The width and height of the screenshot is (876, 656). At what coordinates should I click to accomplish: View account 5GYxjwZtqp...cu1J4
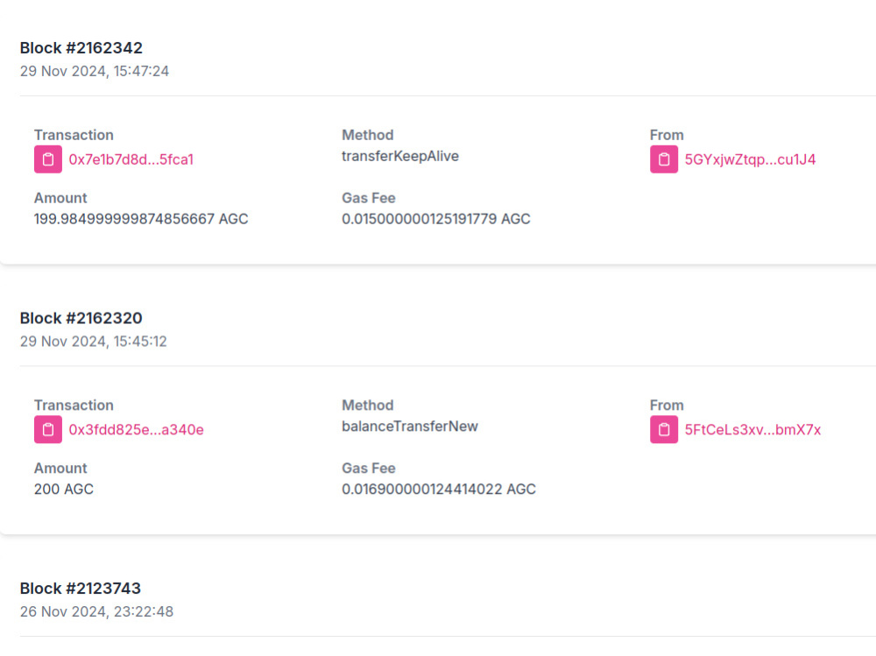[x=749, y=159]
